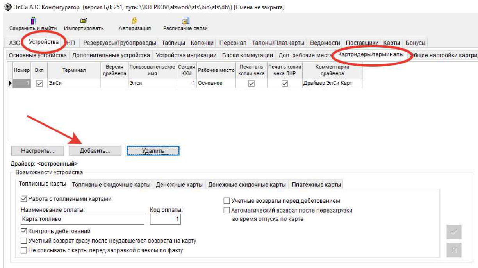Switch to the АЗС tab
The height and width of the screenshot is (268, 478).
[x=14, y=43]
